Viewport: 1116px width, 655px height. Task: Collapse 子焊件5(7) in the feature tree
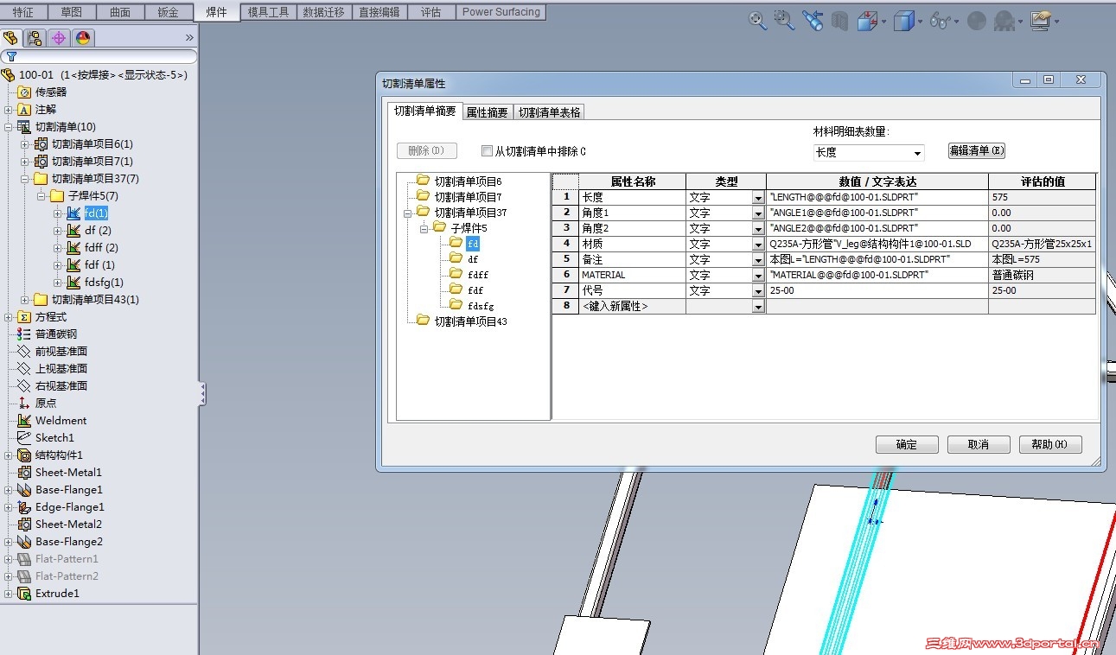pos(41,196)
